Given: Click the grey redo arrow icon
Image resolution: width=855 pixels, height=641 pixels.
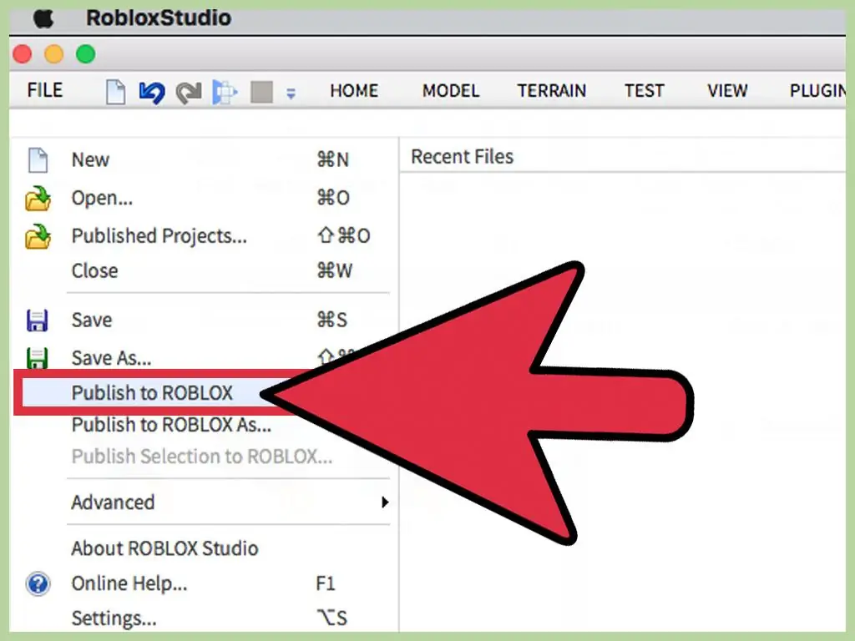Looking at the screenshot, I should pyautogui.click(x=189, y=92).
